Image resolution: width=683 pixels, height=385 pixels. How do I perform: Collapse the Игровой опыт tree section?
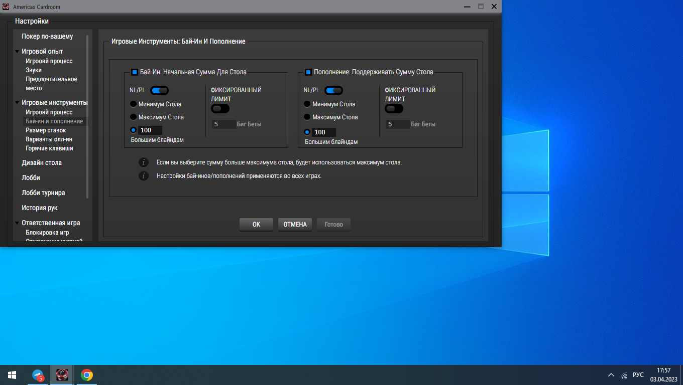point(18,52)
